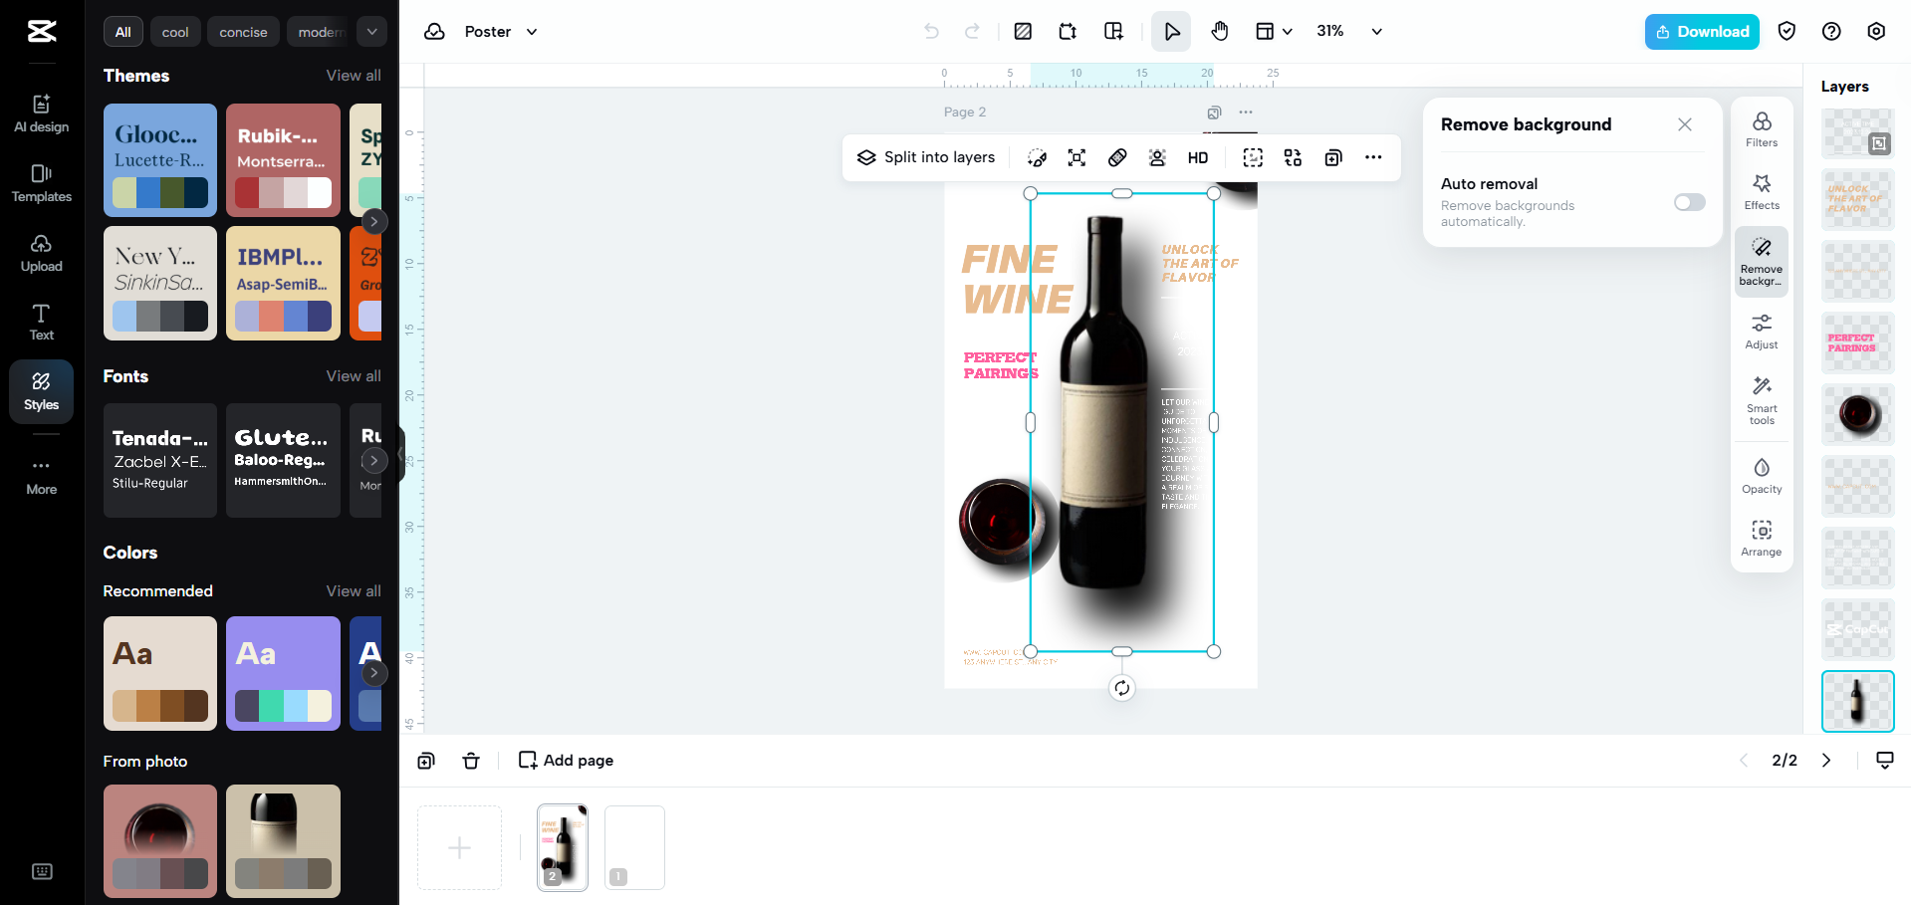Click the Download button
This screenshot has width=1911, height=905.
[1701, 31]
